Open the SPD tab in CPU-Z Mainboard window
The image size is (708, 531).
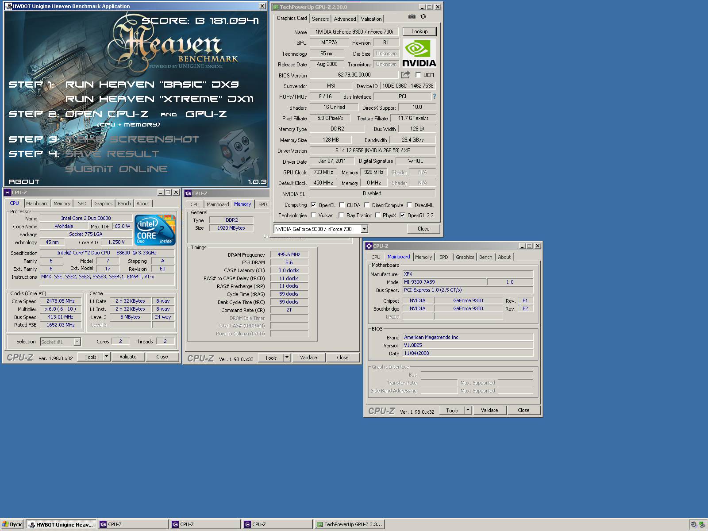pos(444,257)
